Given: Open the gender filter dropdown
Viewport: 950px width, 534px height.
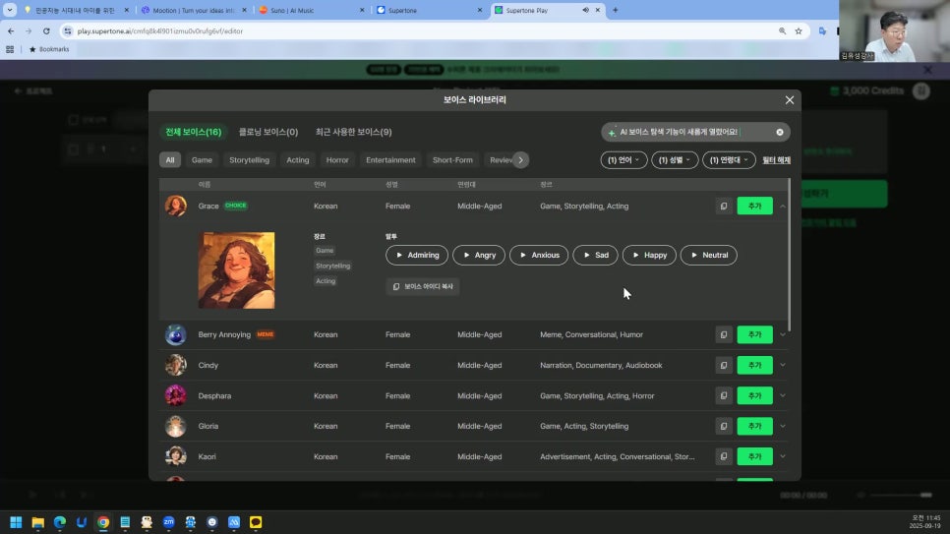Looking at the screenshot, I should click(x=675, y=160).
